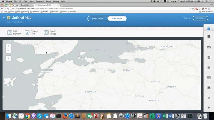Zoom in on the map
The width and height of the screenshot is (214, 120).
[x=8, y=46]
